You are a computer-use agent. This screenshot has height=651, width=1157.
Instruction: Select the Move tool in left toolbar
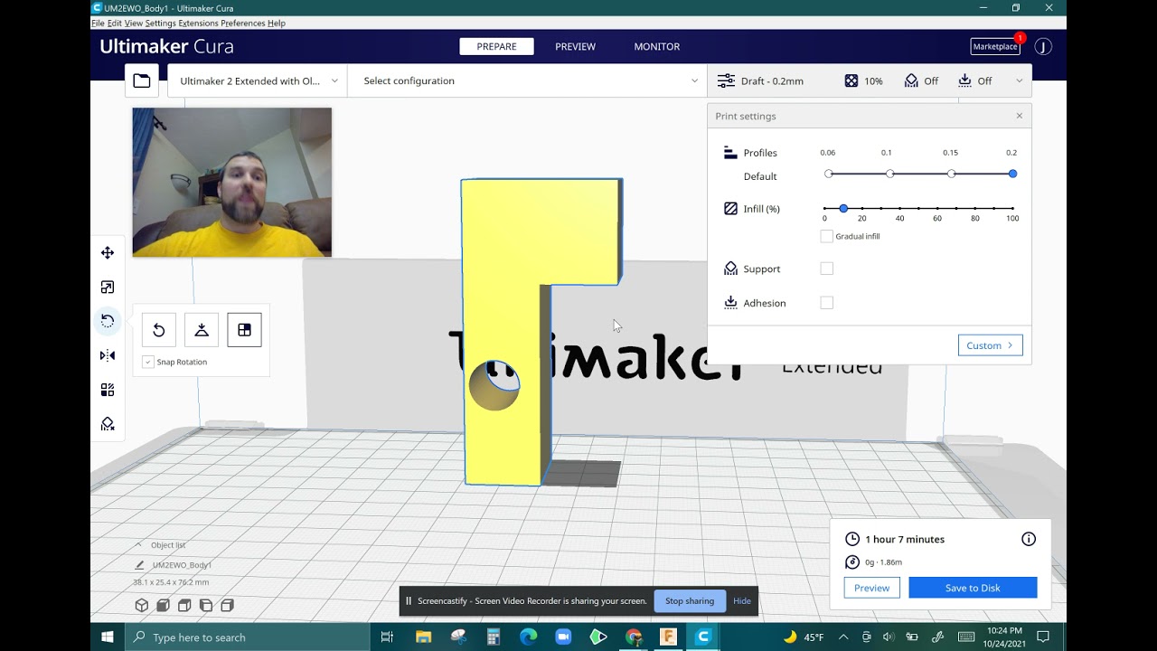point(108,253)
